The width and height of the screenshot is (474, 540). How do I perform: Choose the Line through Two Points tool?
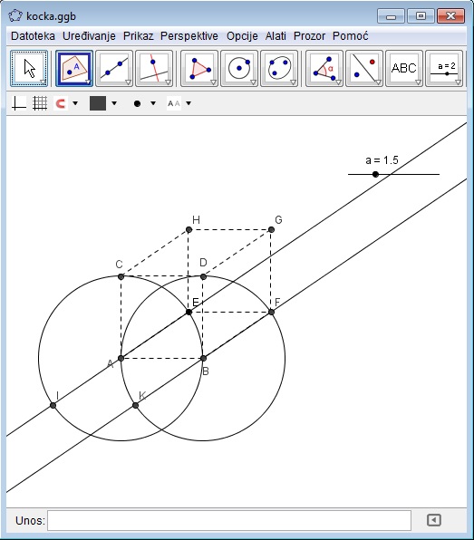[x=114, y=68]
